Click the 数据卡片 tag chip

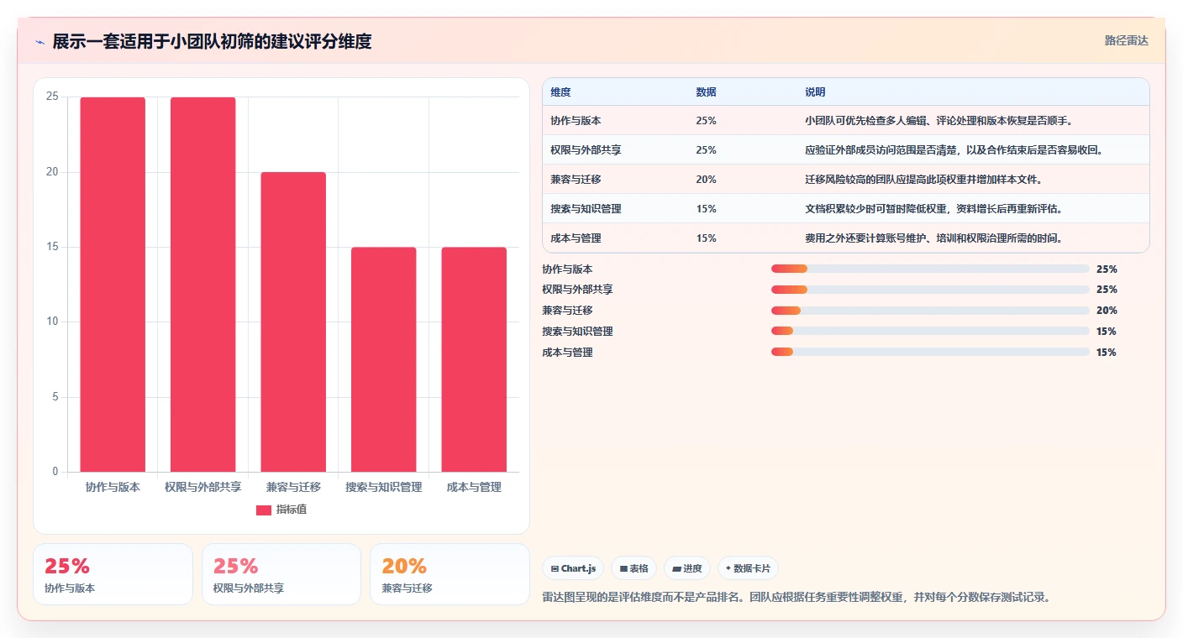748,568
